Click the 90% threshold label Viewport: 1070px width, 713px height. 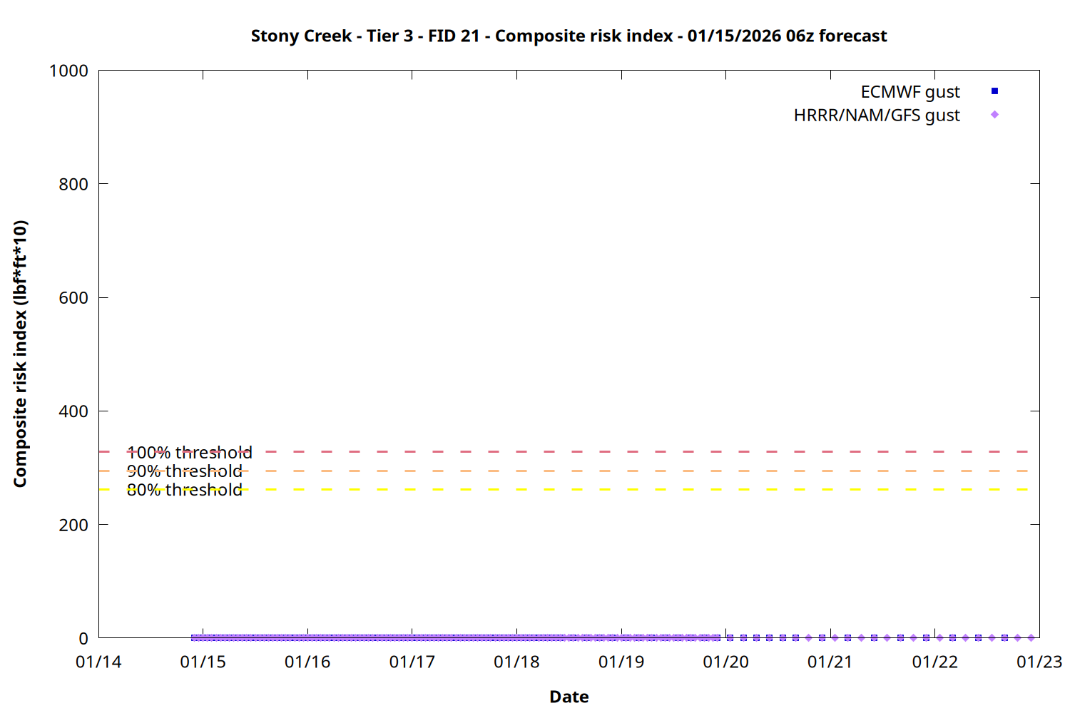coord(184,471)
